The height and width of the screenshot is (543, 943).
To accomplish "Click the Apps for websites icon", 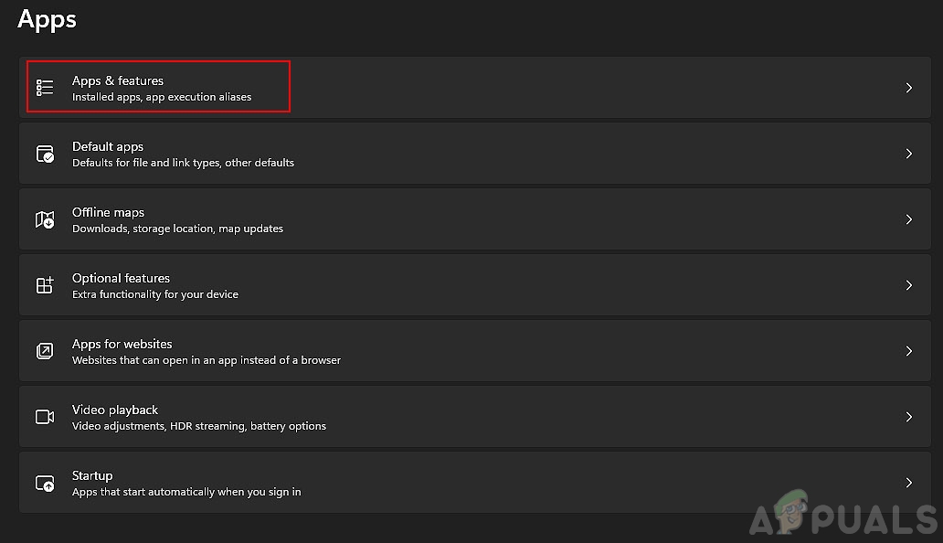I will (x=45, y=351).
